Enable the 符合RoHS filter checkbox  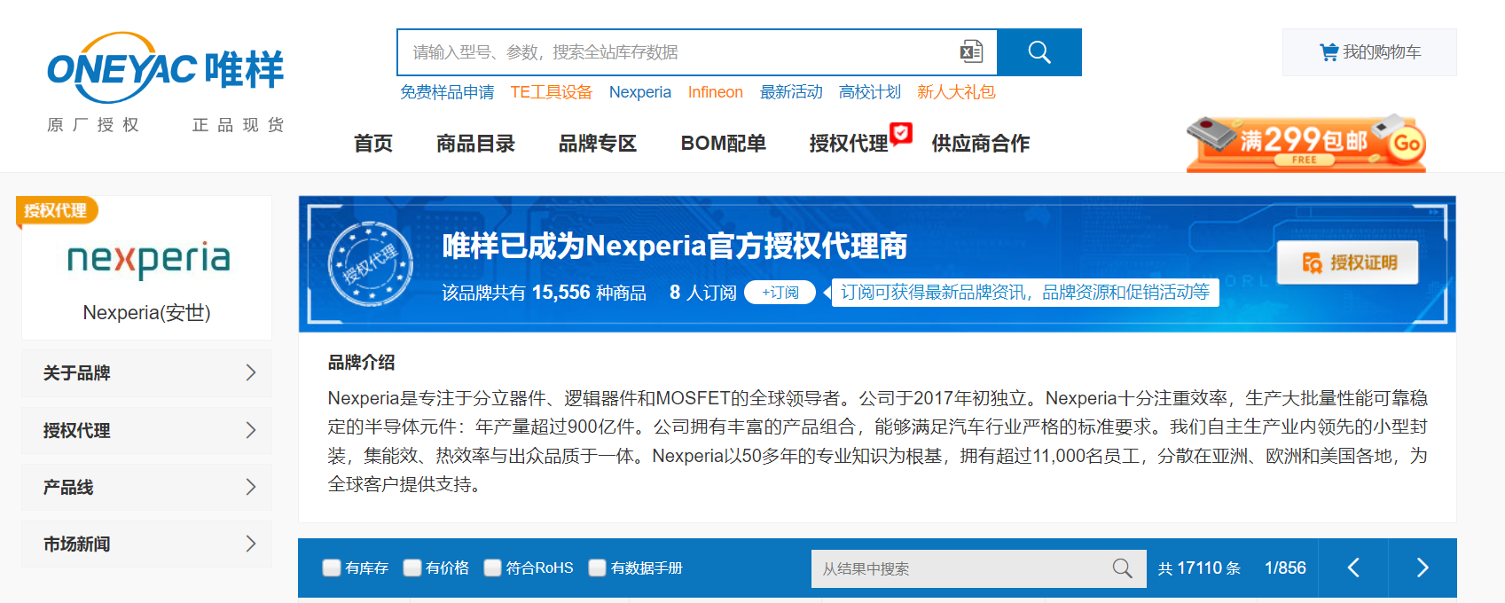pos(492,568)
